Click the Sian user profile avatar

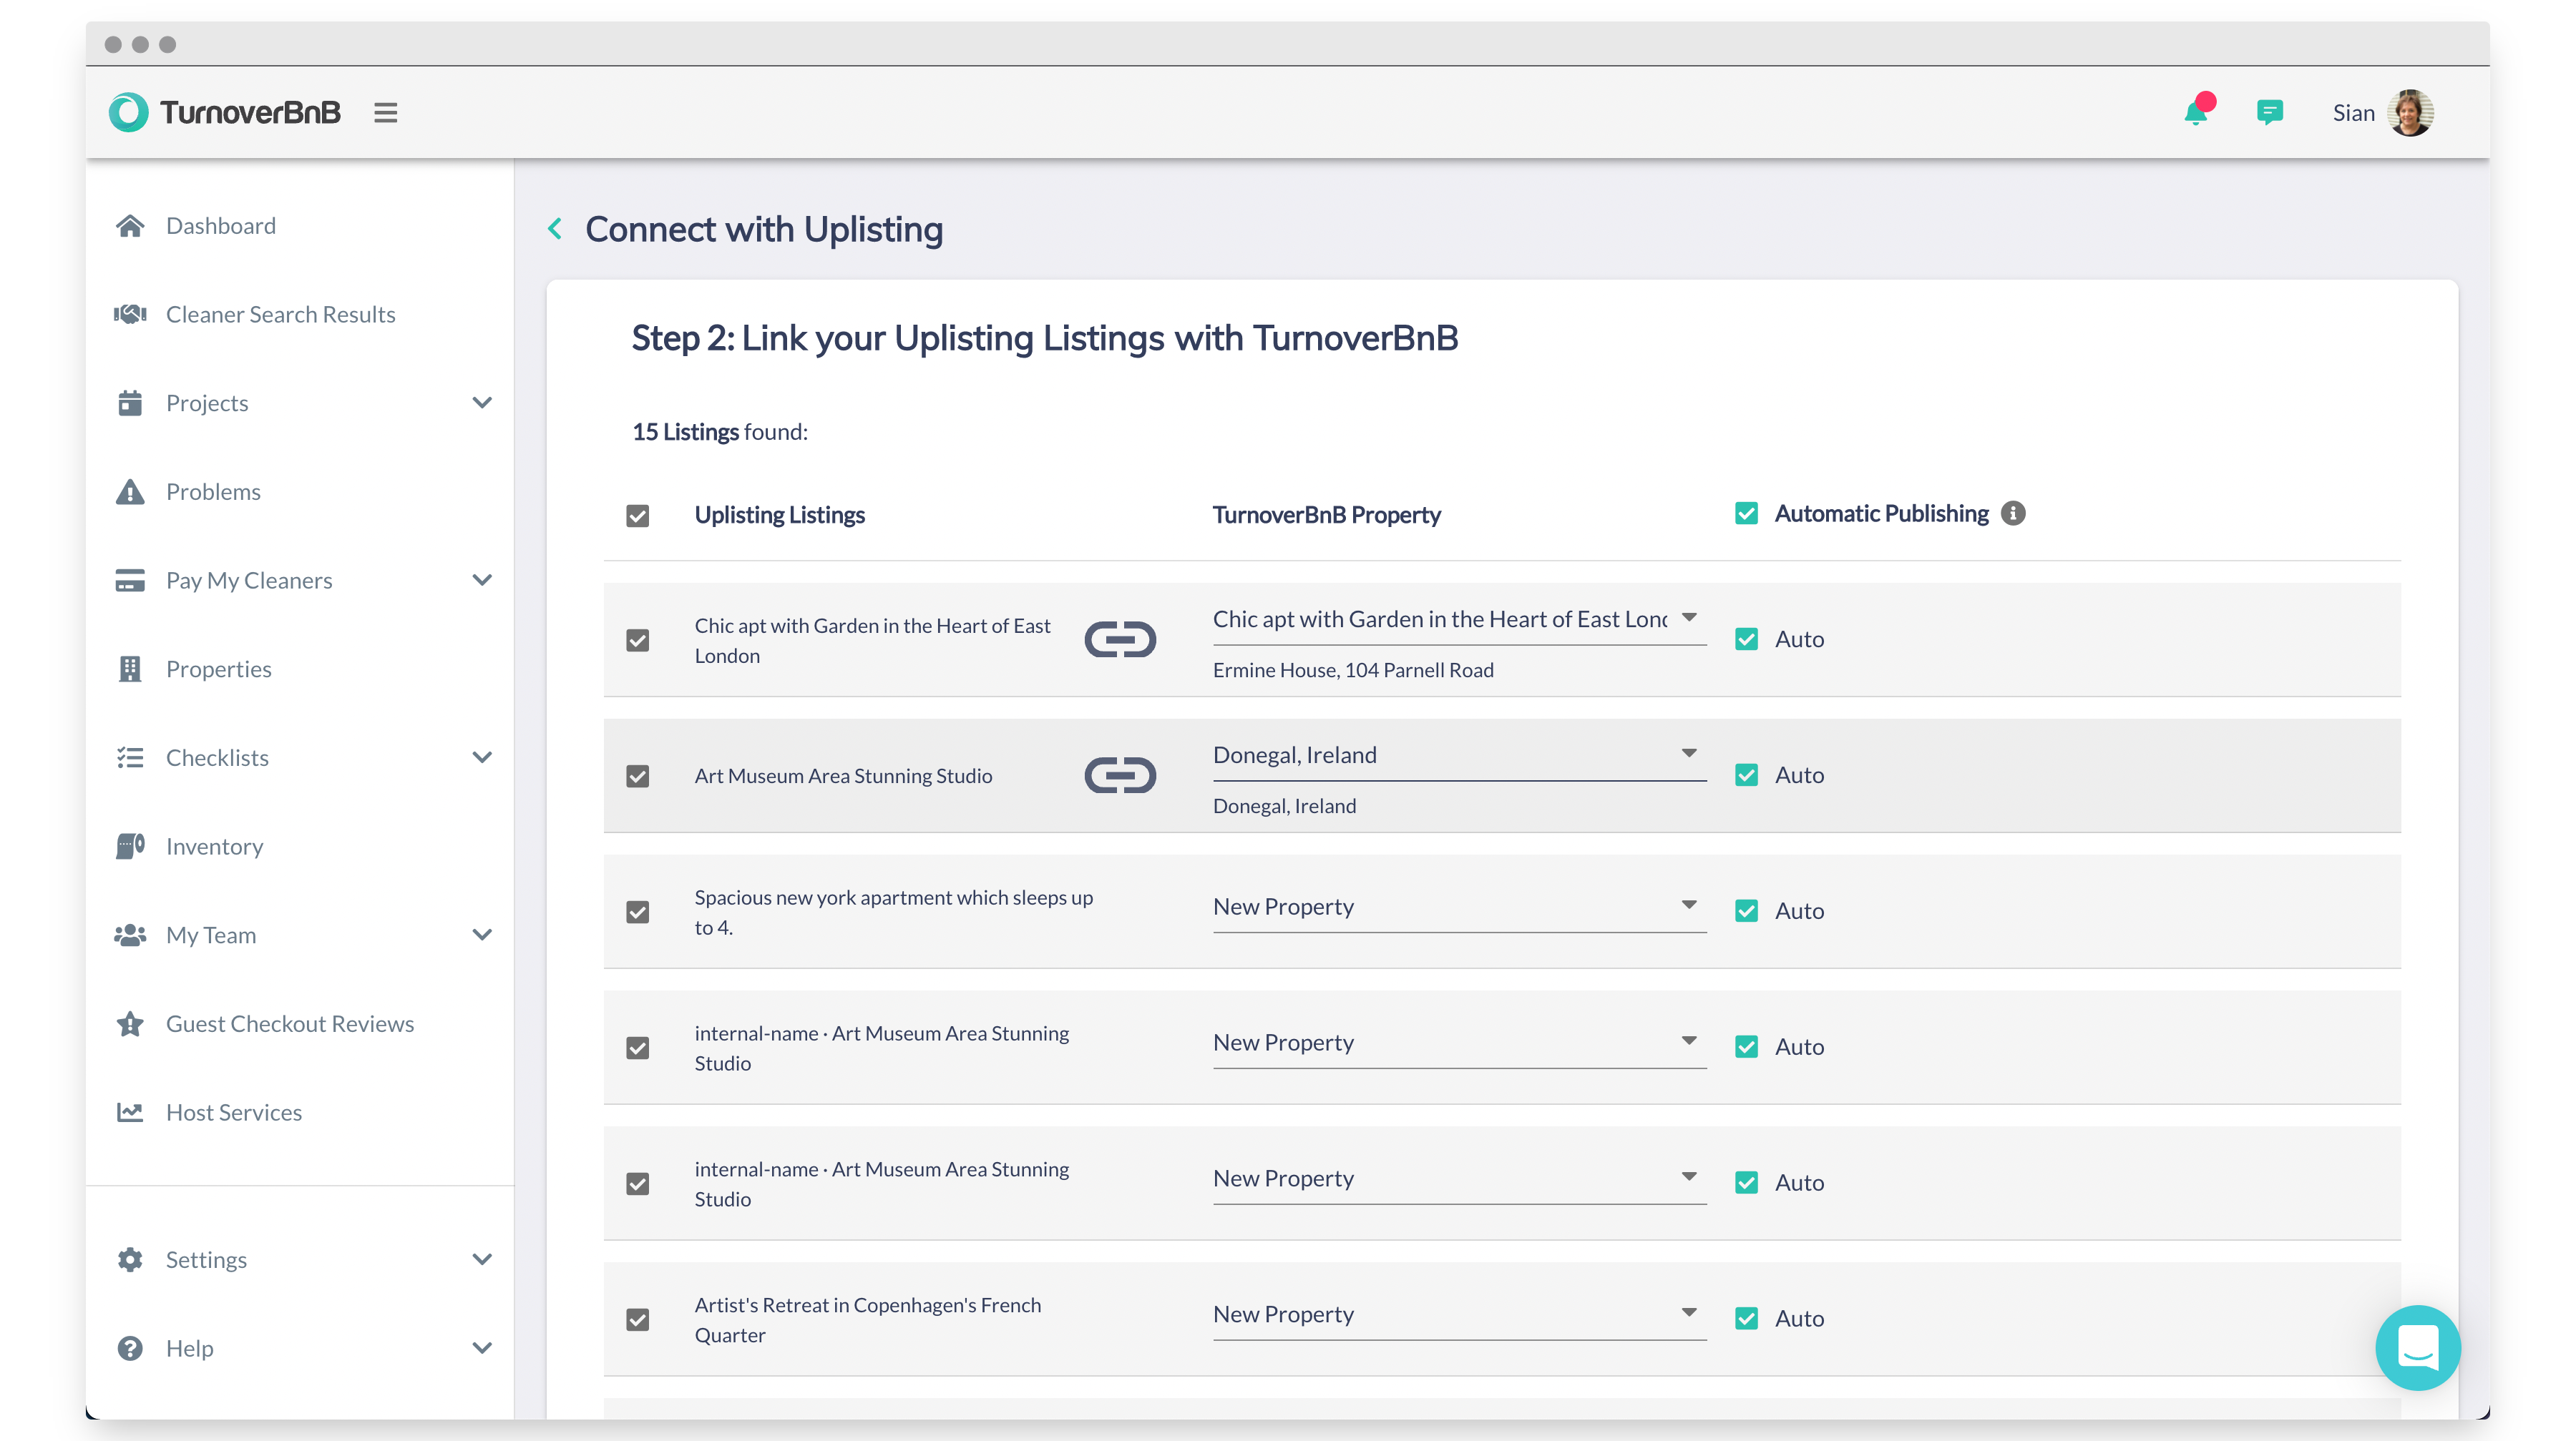pyautogui.click(x=2410, y=113)
